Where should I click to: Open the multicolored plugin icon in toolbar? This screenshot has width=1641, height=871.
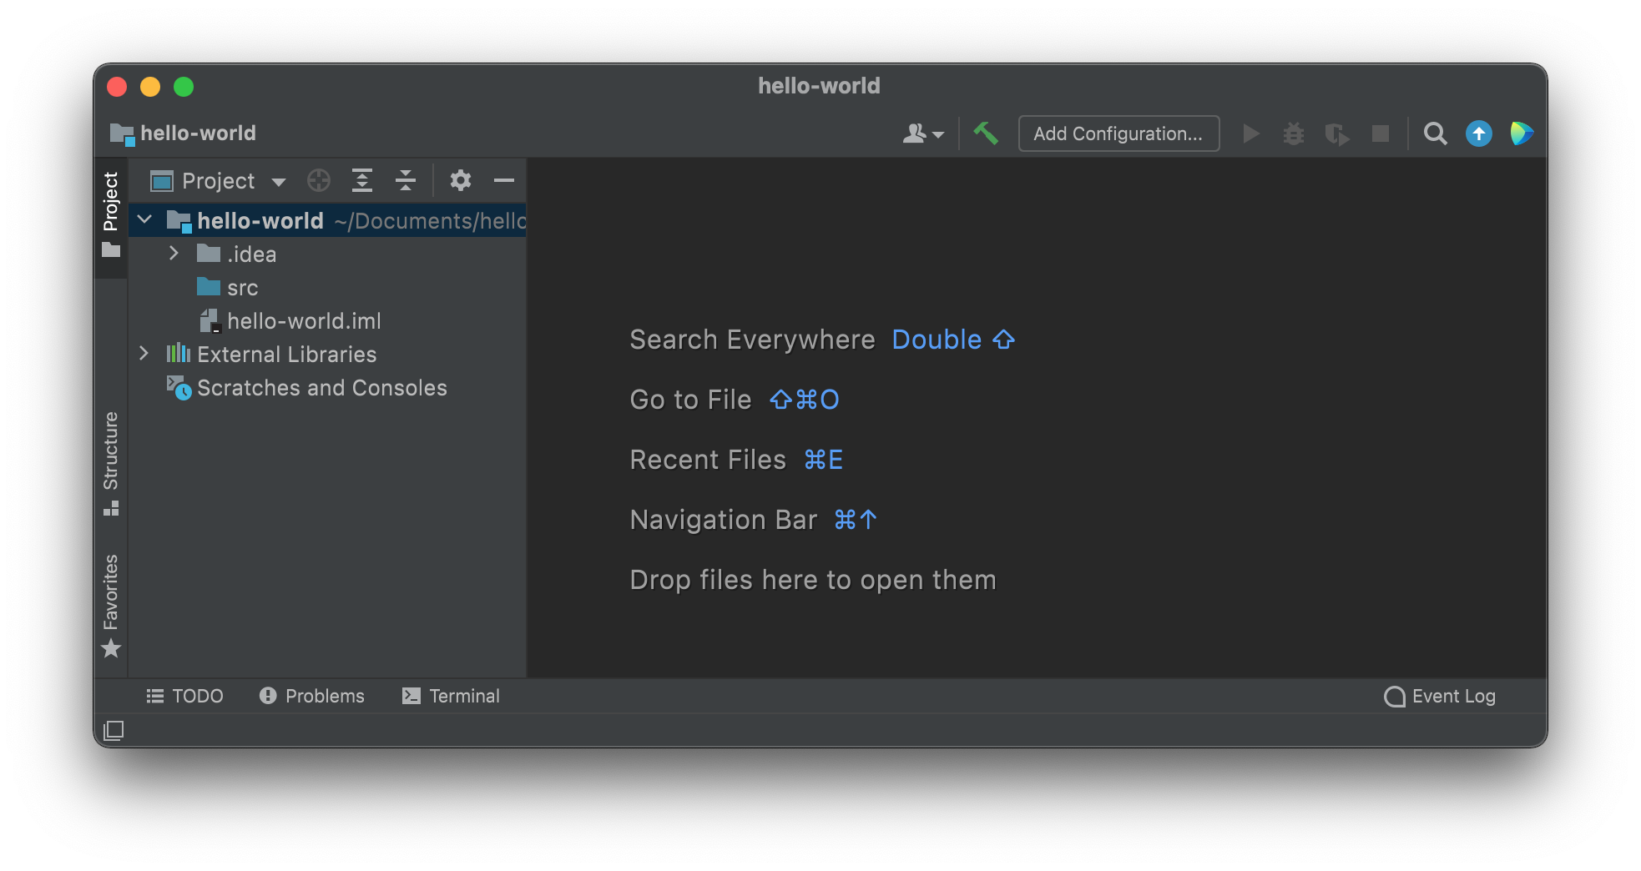(1522, 133)
